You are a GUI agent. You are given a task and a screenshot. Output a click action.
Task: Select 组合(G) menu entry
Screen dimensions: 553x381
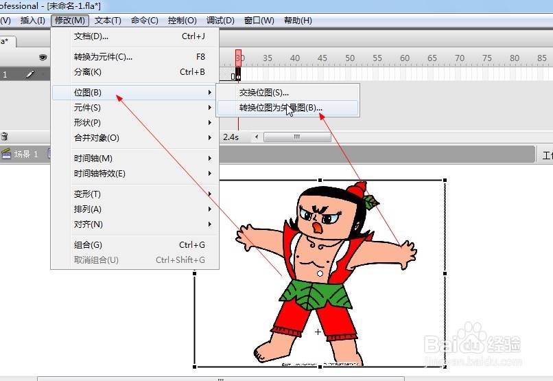point(134,245)
